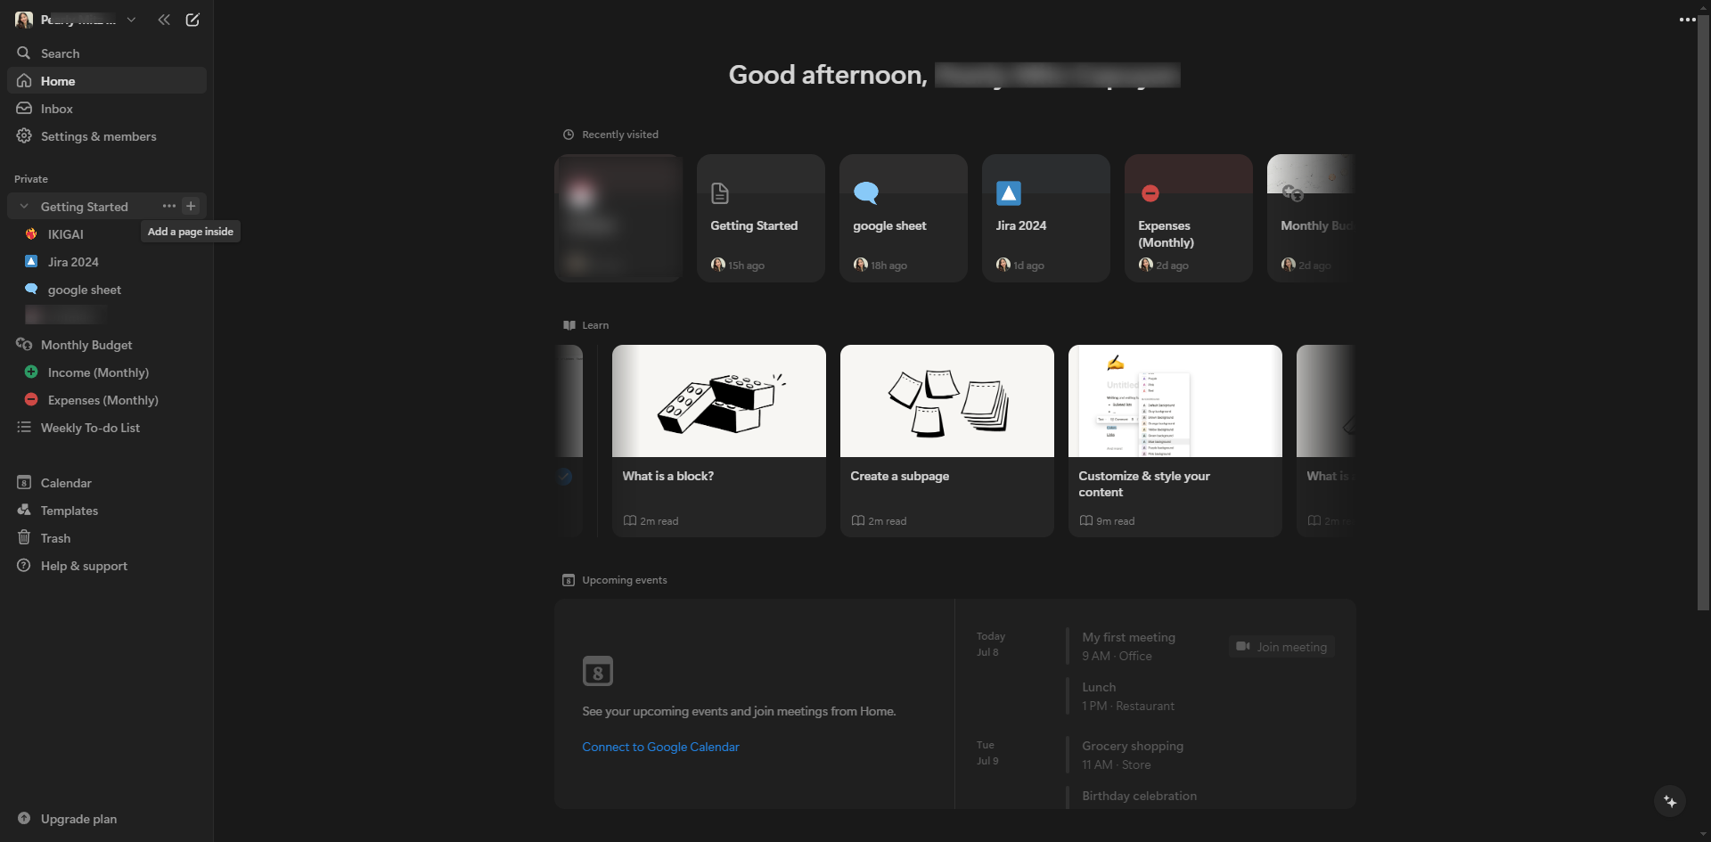Click Home house icon in sidebar
Image resolution: width=1711 pixels, height=842 pixels.
tap(24, 81)
